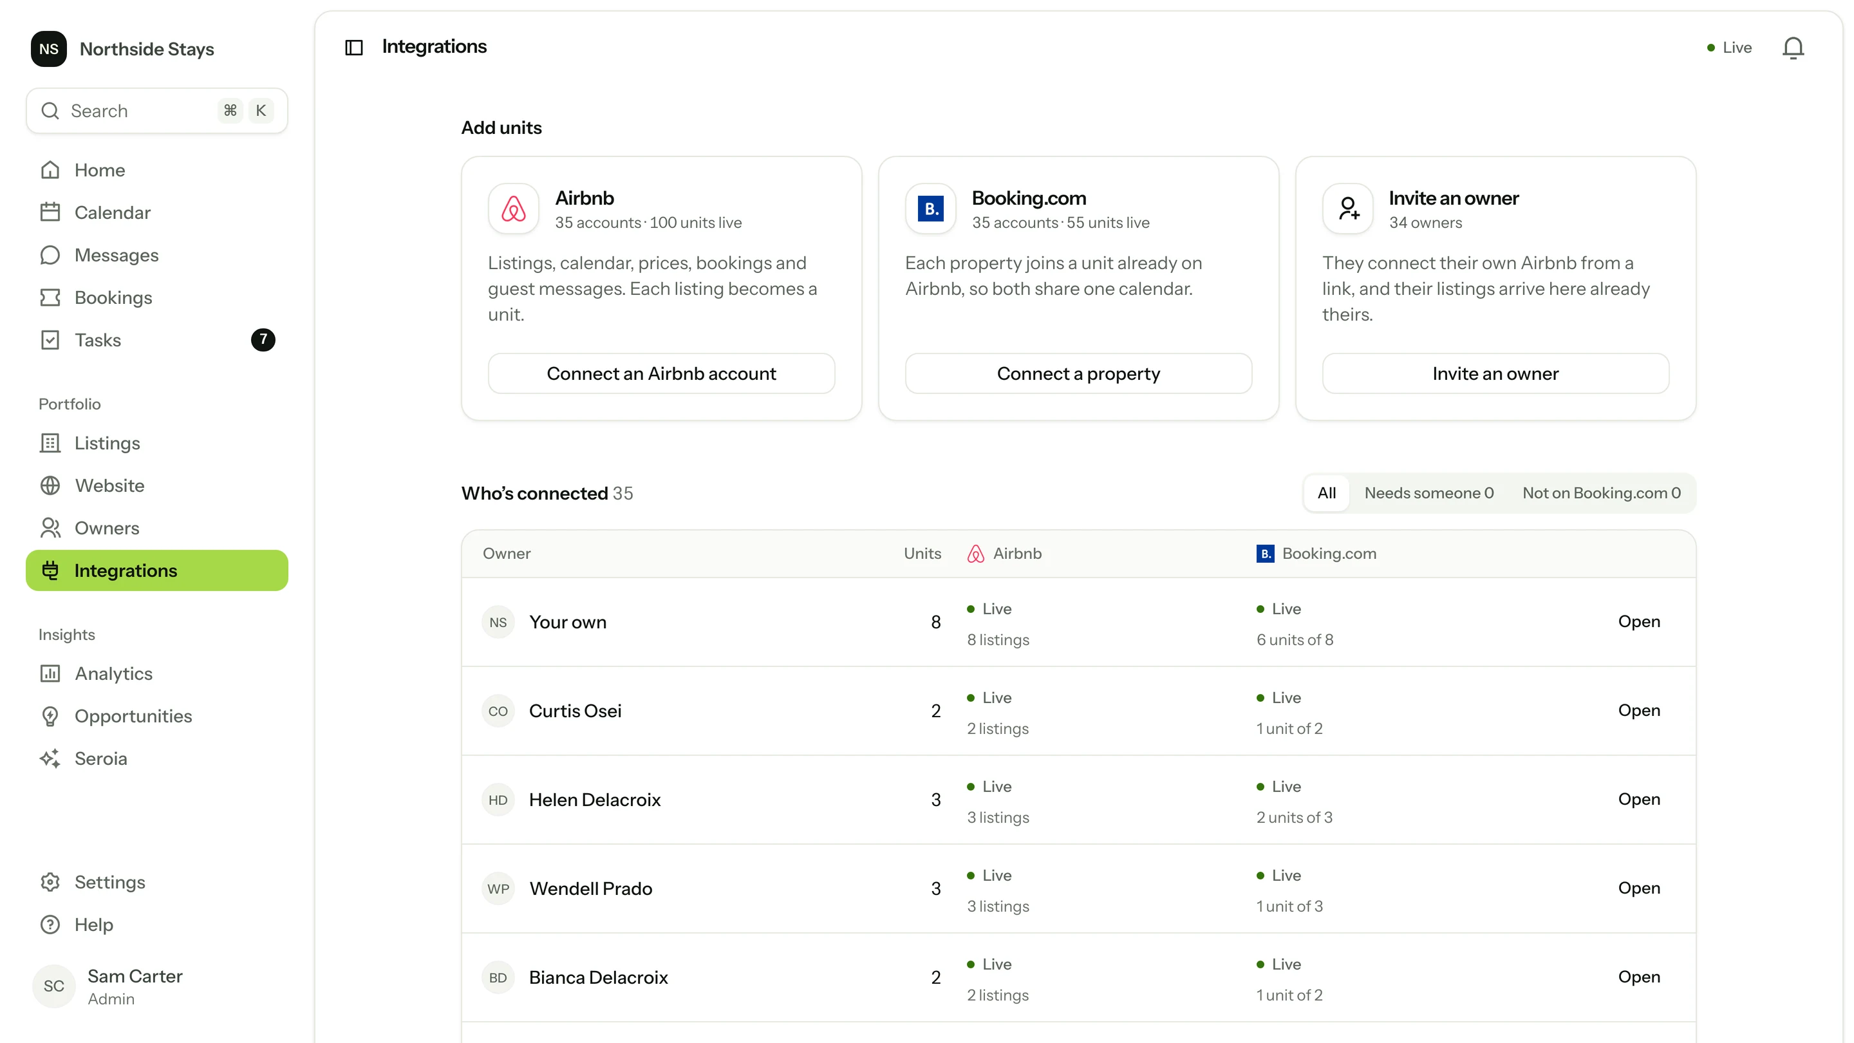This screenshot has width=1854, height=1043.
Task: Click the Airbnb column header
Action: (1004, 554)
